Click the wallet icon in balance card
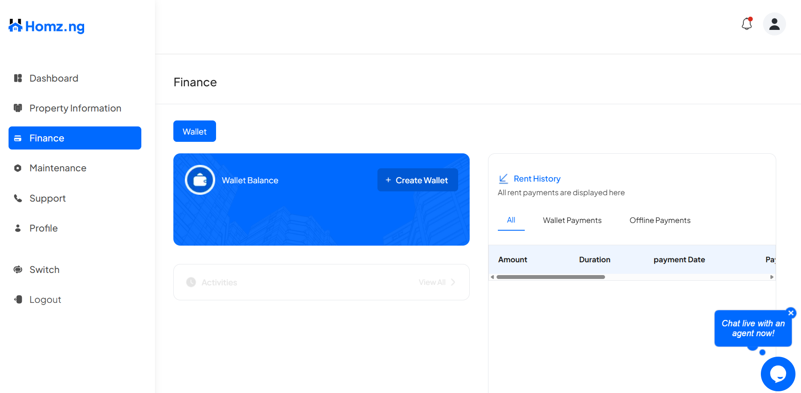This screenshot has height=393, width=801. [x=200, y=180]
